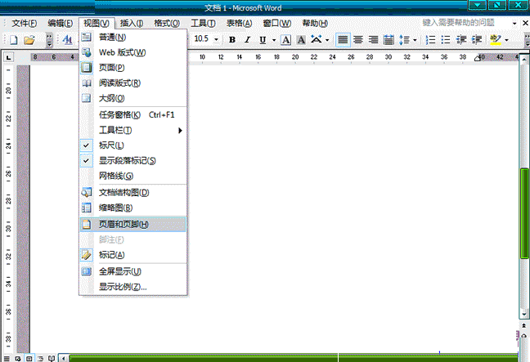This screenshot has width=530, height=362.
Task: Expand the formatting toolbar options chevron at right
Action: [x=527, y=40]
